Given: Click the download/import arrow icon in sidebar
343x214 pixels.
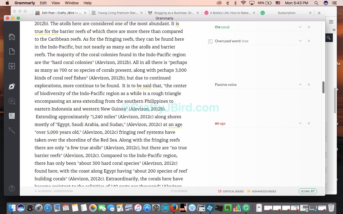Looking at the screenshot, I should [12, 66].
